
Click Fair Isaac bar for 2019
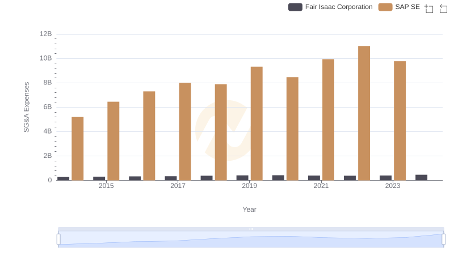(x=242, y=178)
